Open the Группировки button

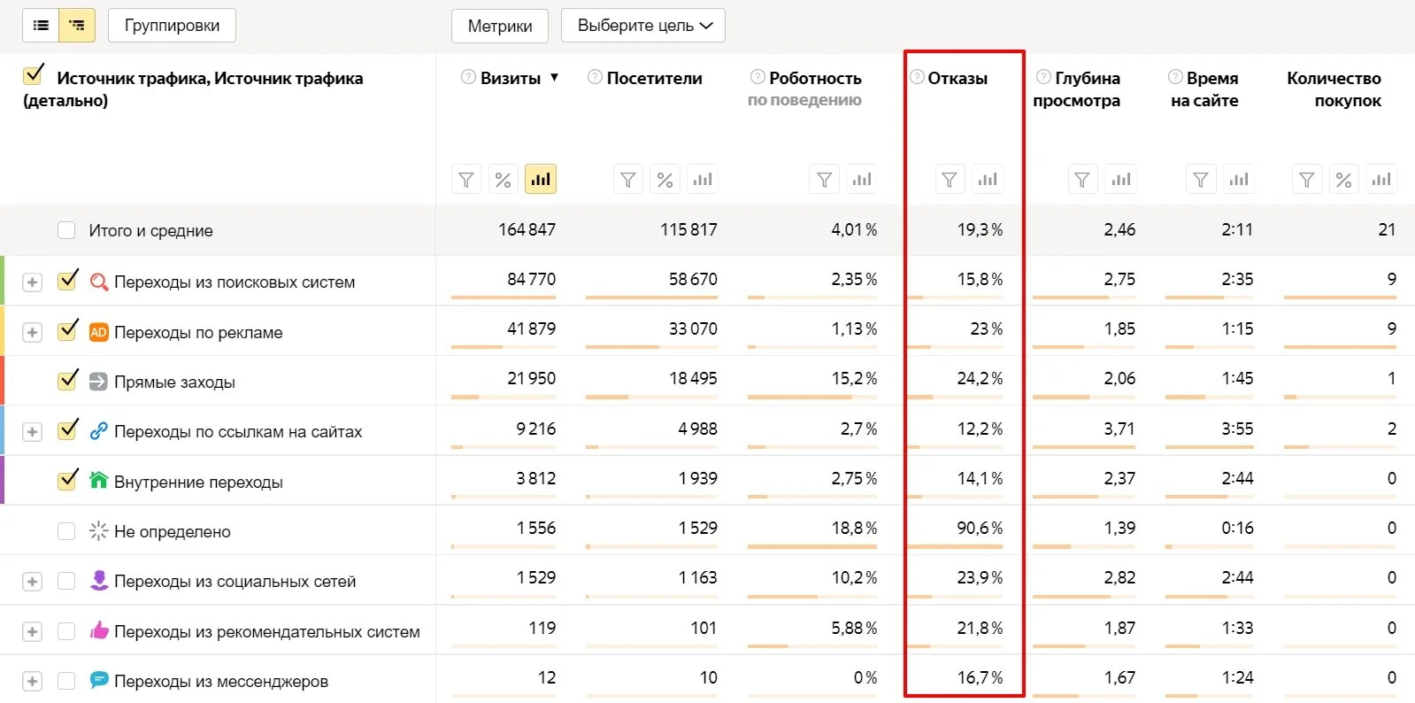(172, 26)
